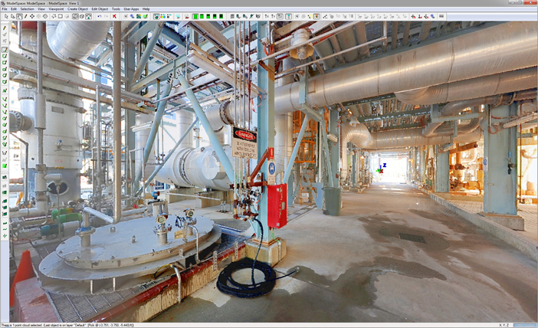Click the first bright green toolbar block
The image size is (538, 328).
tap(197, 15)
